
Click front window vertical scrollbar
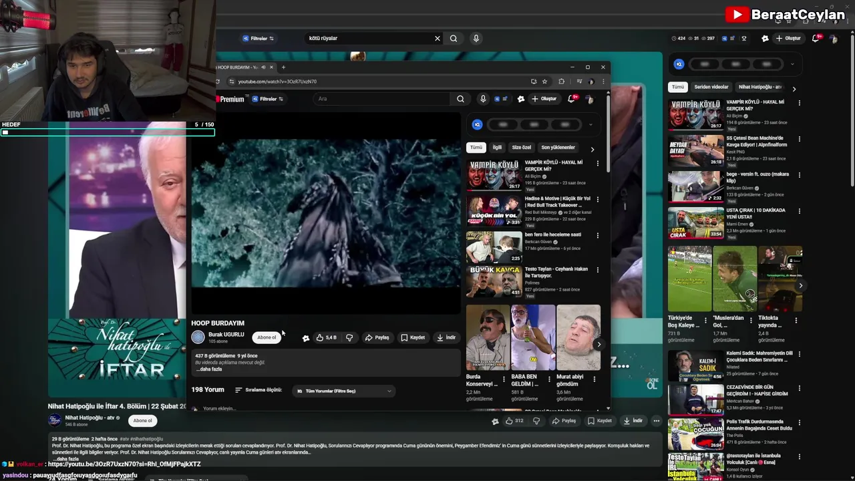pos(608,134)
